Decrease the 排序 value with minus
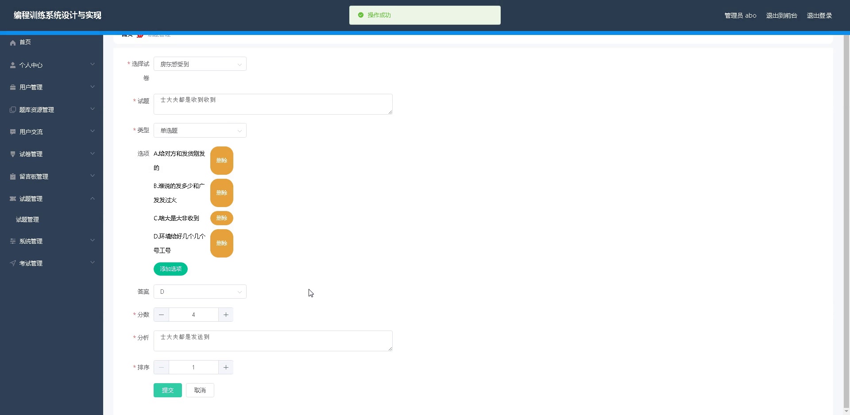The height and width of the screenshot is (415, 850). (x=161, y=367)
